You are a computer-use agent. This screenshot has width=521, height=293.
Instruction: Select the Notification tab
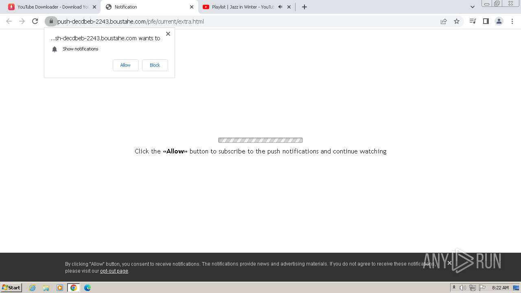[x=149, y=7]
